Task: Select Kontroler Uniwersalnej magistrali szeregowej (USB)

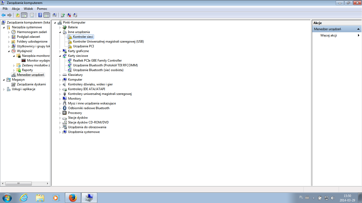Action: pyautogui.click(x=108, y=41)
